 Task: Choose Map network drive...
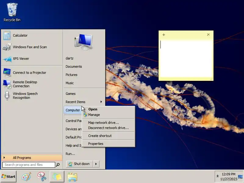point(109,123)
